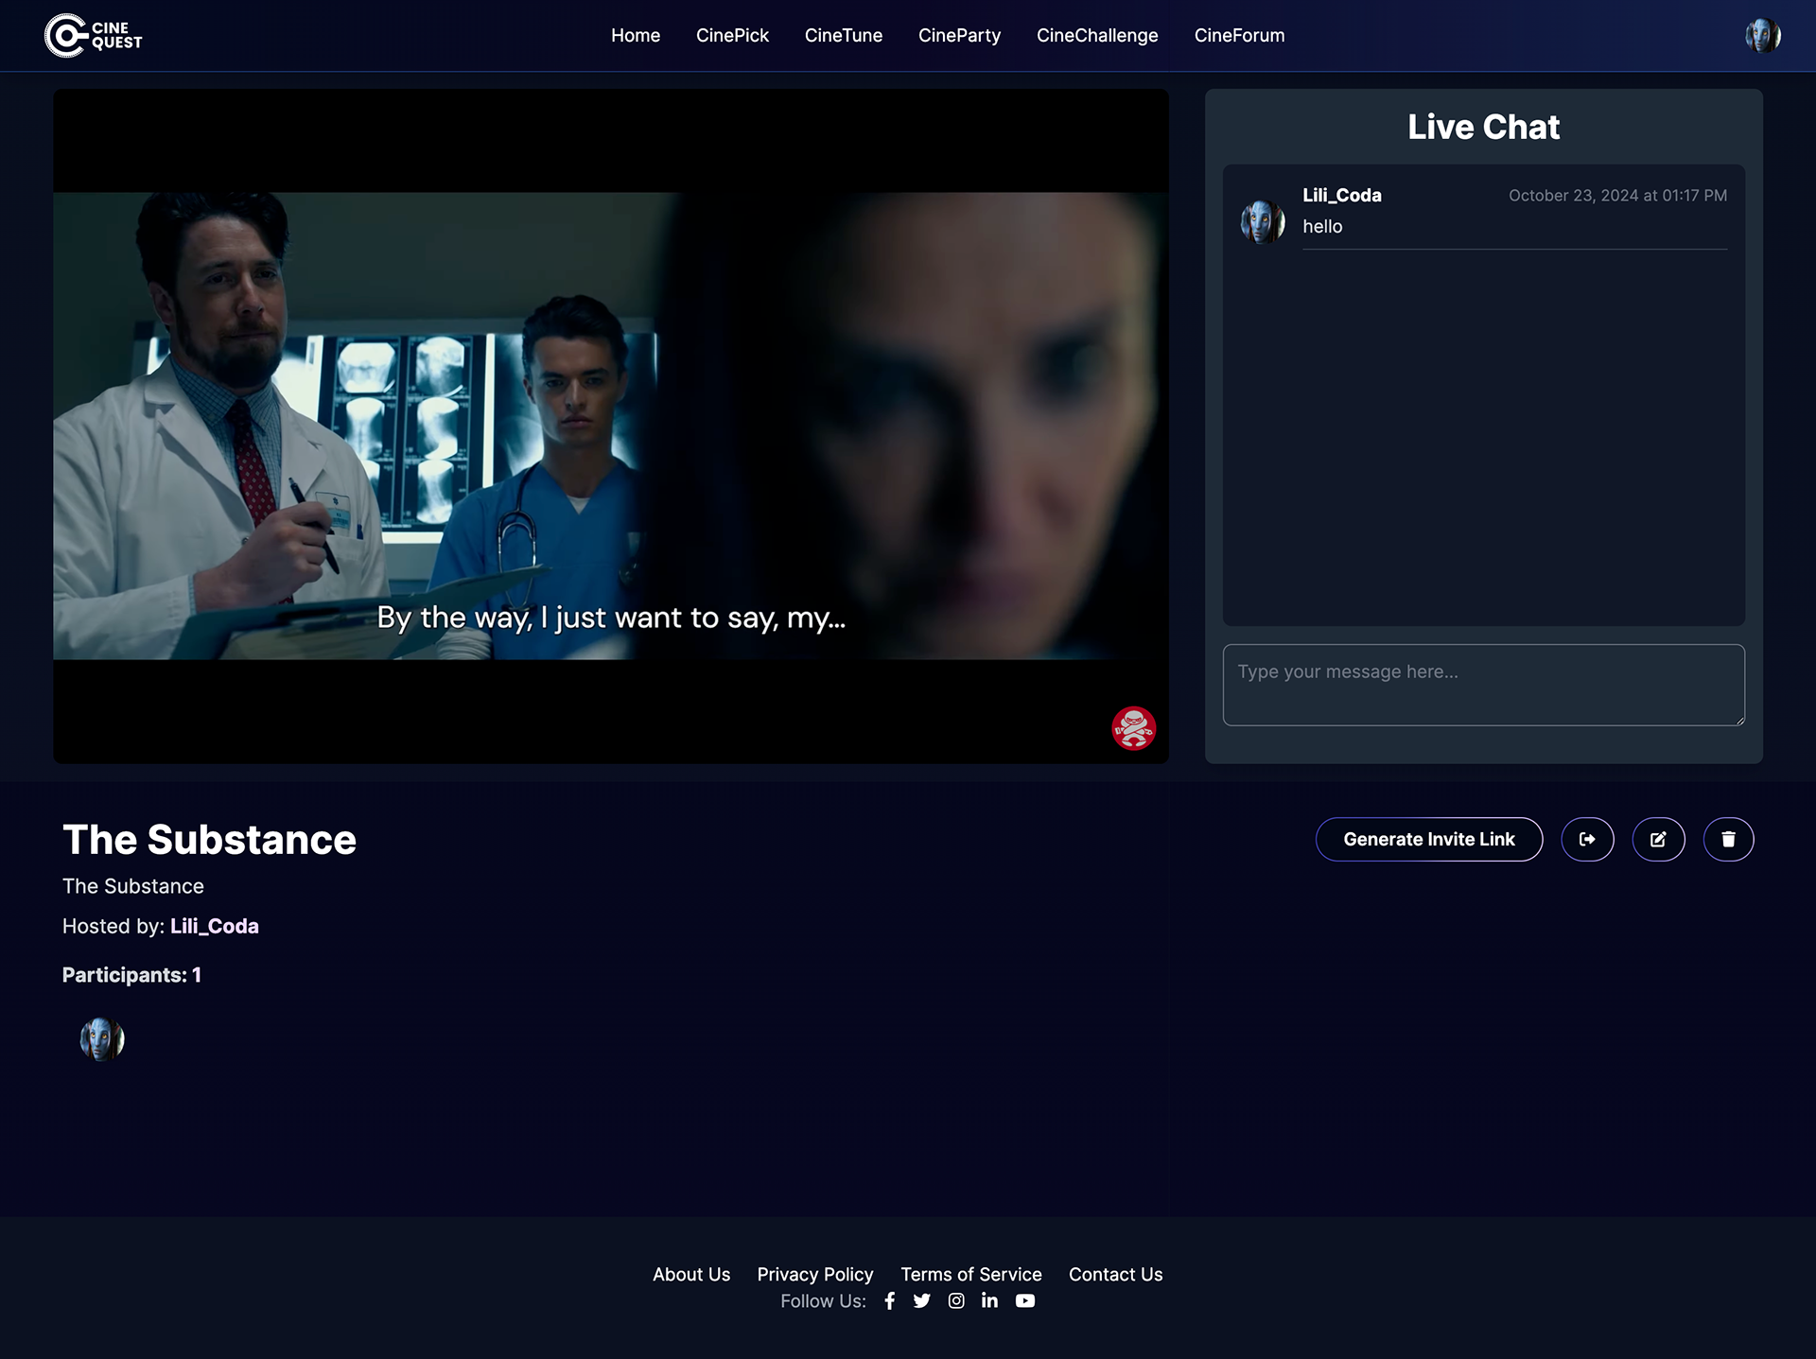
Task: Open the CineTune section
Action: (x=844, y=36)
